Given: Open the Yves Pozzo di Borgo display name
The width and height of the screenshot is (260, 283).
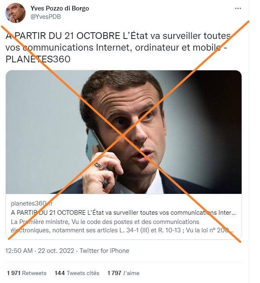Looking at the screenshot, I should (x=59, y=8).
